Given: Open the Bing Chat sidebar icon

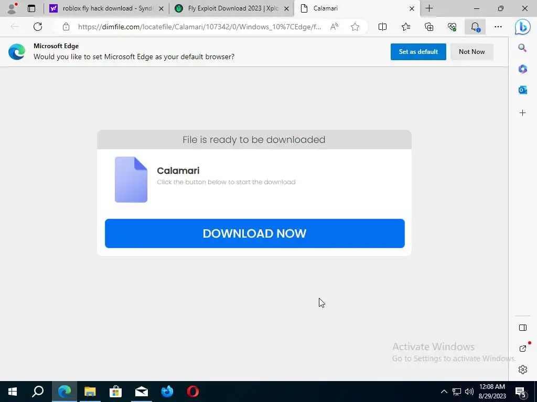Looking at the screenshot, I should coord(523,27).
